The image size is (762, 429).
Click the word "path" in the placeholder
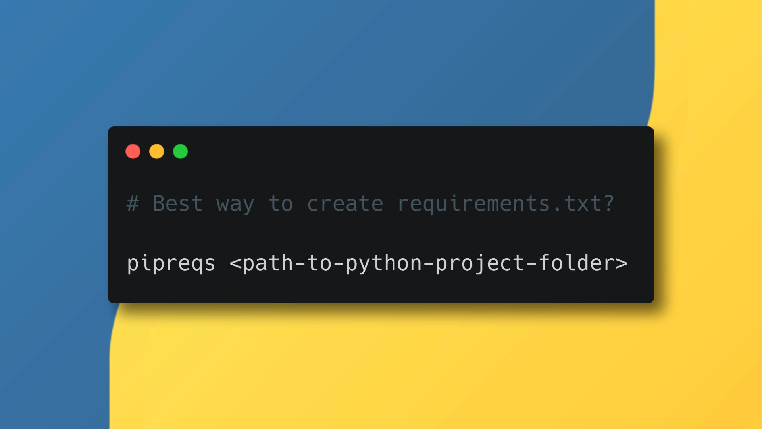point(268,263)
